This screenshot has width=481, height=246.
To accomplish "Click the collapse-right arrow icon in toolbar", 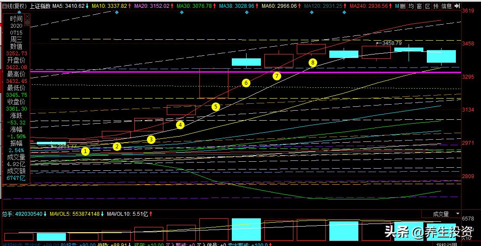I will click(457, 6).
